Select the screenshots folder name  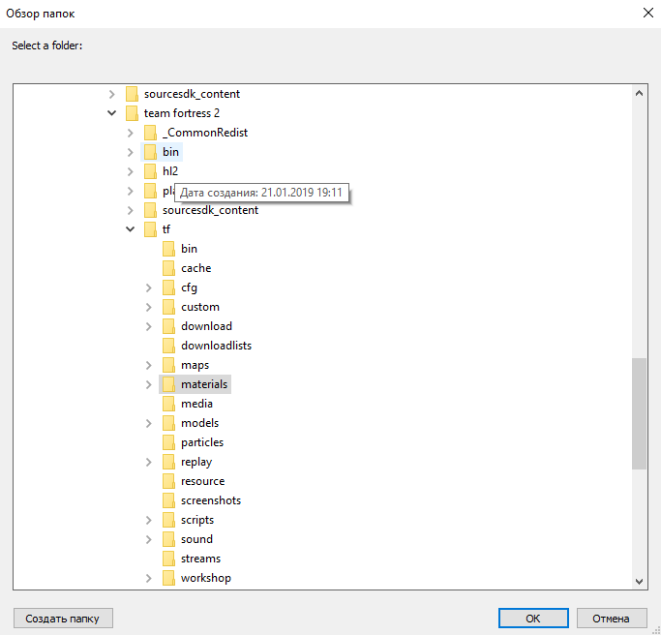tap(211, 500)
